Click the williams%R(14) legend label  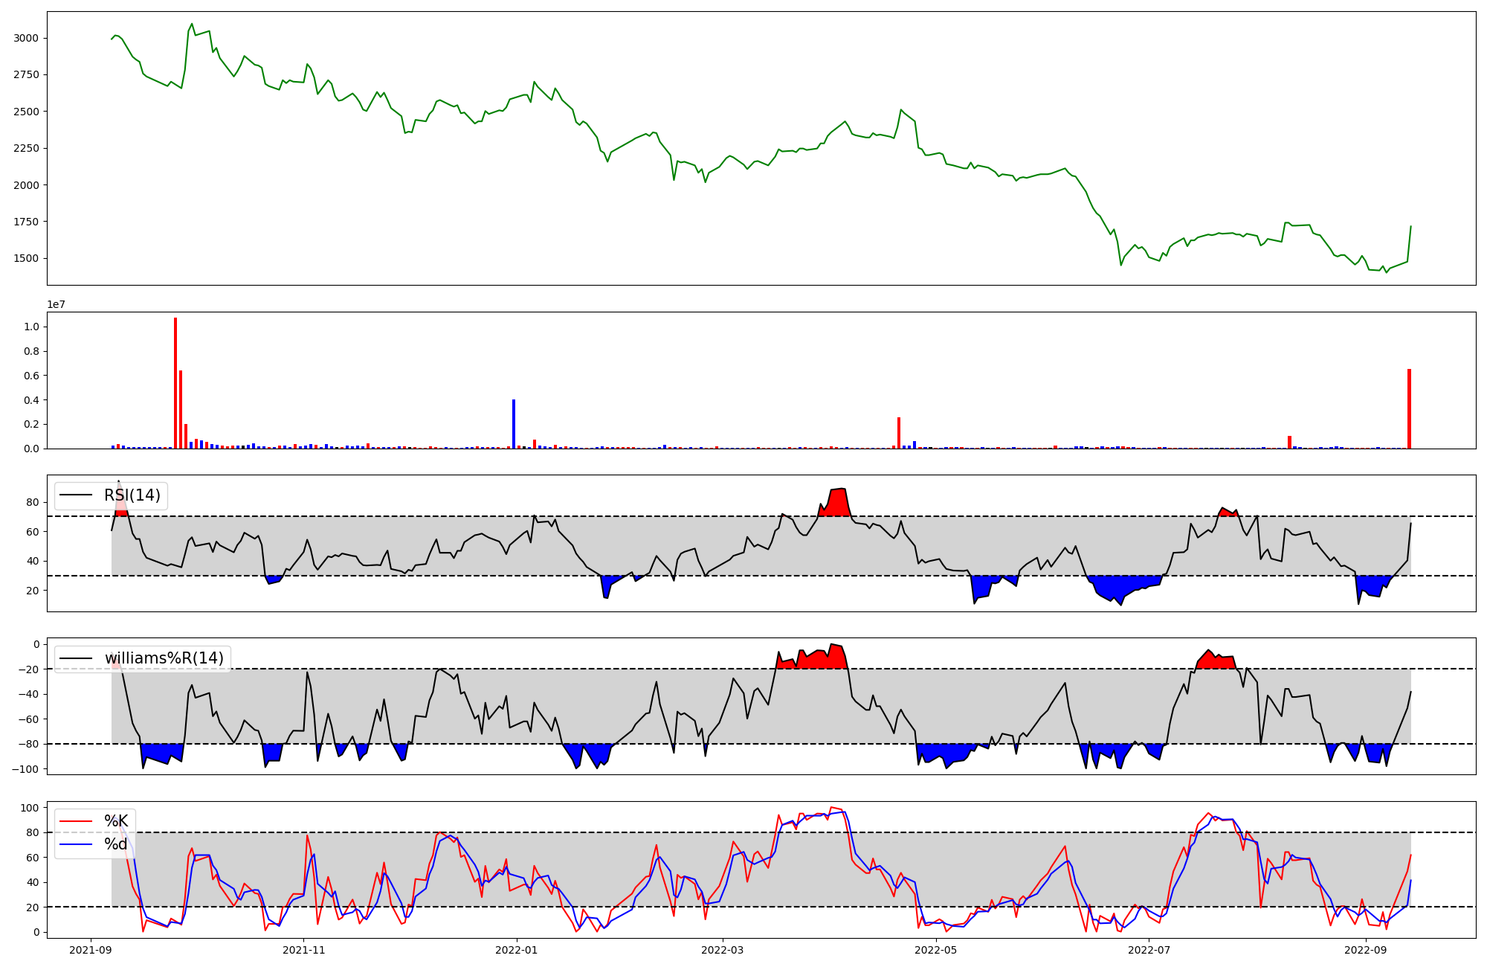(x=164, y=658)
